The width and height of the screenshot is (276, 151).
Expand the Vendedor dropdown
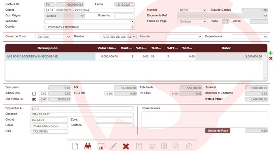(x=89, y=21)
